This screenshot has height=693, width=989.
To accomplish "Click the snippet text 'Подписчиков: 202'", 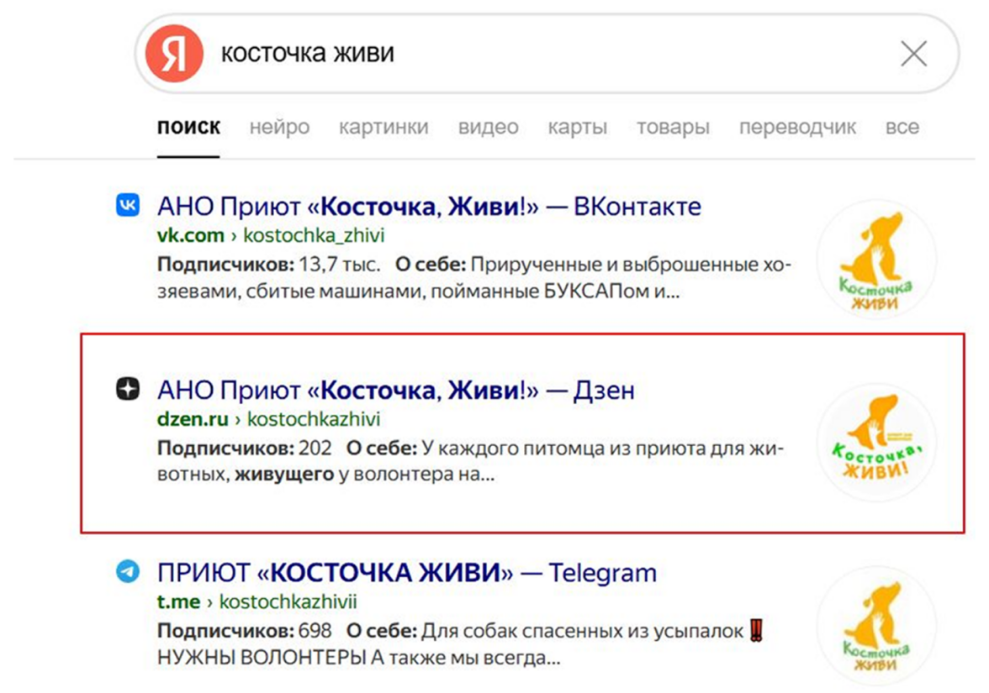I will point(244,448).
